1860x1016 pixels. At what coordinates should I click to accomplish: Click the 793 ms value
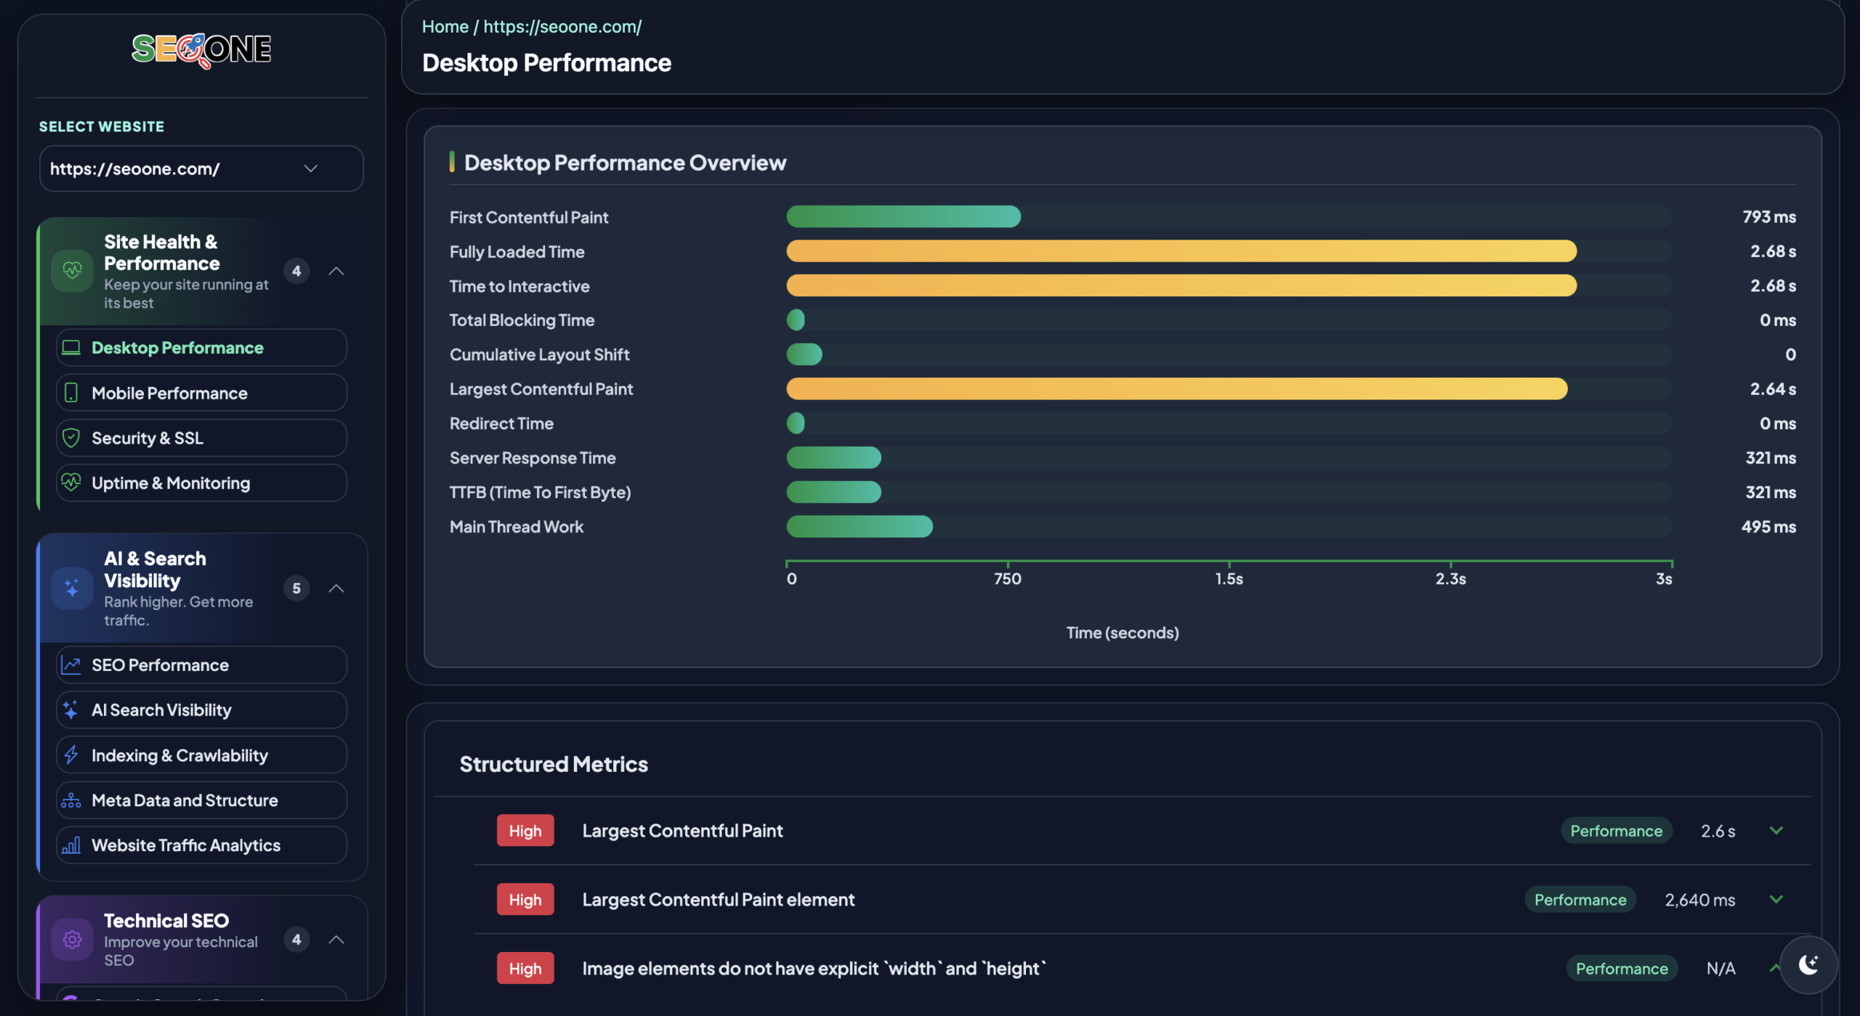(x=1769, y=216)
